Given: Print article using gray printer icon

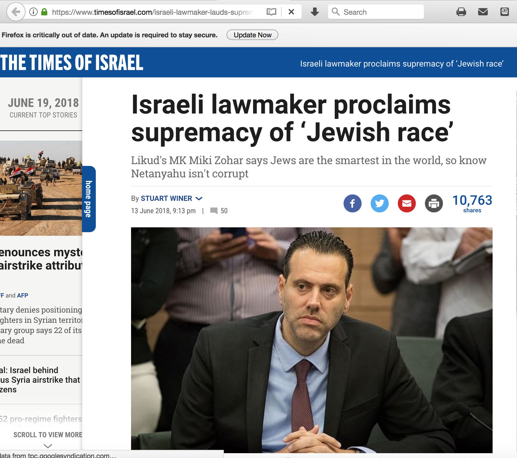Looking at the screenshot, I should coord(434,204).
